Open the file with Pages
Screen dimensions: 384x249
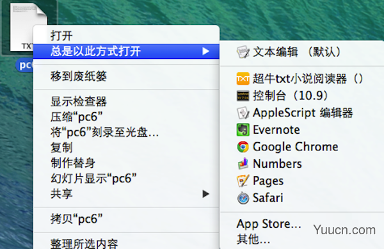(x=301, y=181)
